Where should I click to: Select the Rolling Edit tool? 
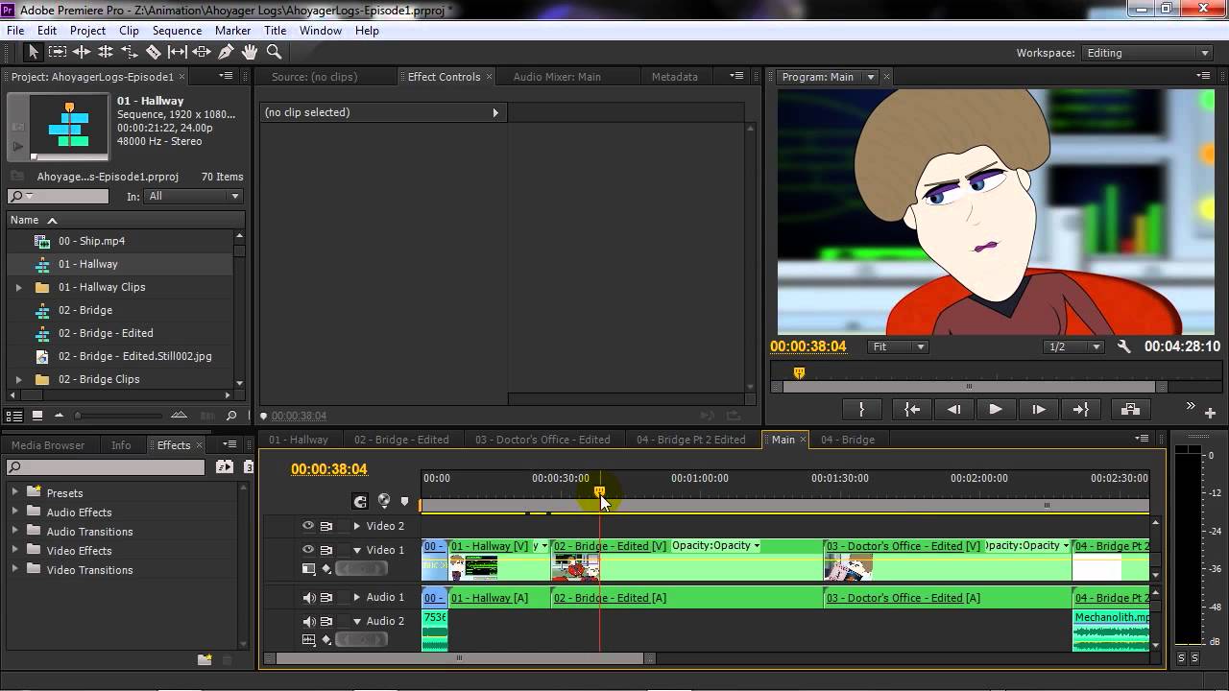[106, 52]
